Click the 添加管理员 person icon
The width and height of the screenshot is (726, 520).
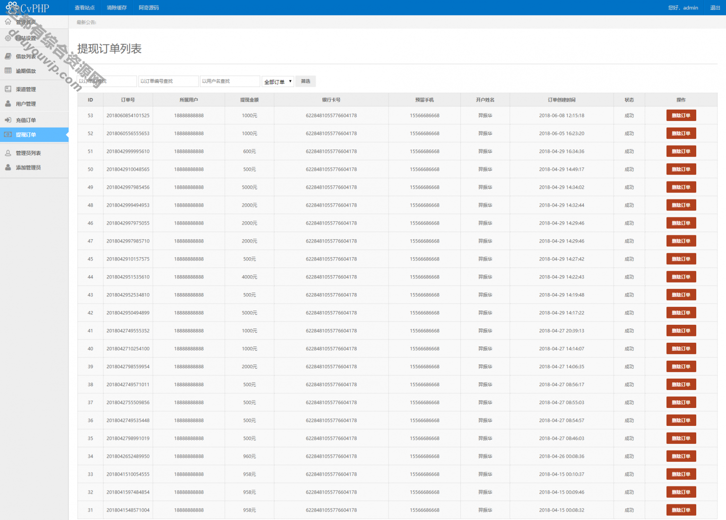pyautogui.click(x=8, y=167)
